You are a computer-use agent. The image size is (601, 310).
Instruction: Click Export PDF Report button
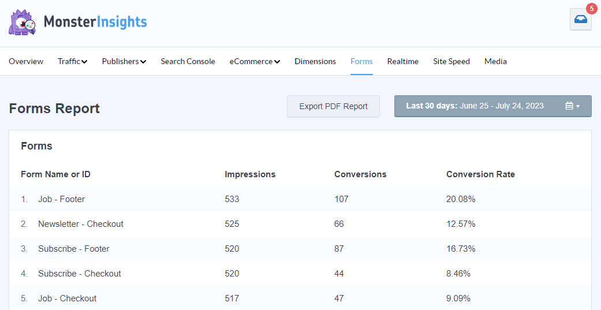click(x=333, y=106)
